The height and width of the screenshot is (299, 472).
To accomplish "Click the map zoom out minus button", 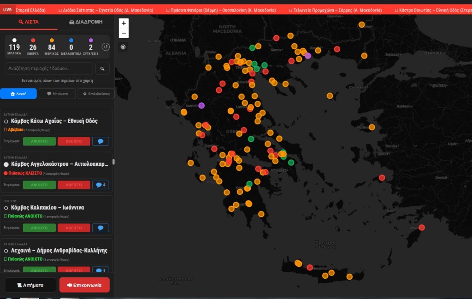I will (x=124, y=33).
